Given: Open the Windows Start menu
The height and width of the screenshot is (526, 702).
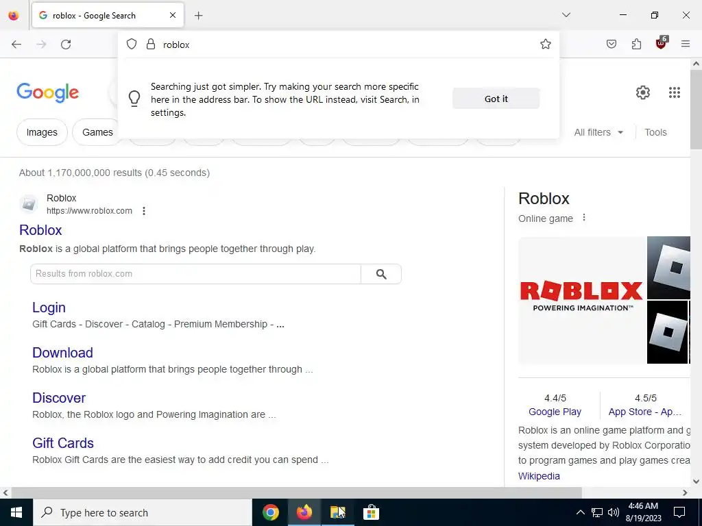Looking at the screenshot, I should (x=16, y=512).
